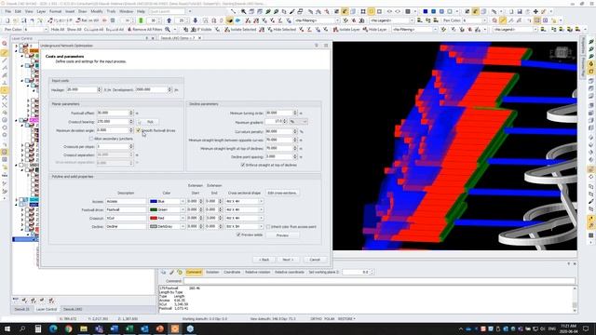Screen dimensions: 596x335
Task: Click the green color swatch for Footwall drive
Action: (x=154, y=209)
